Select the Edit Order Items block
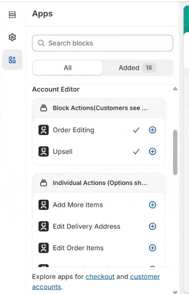Viewport: 189px width, 294px height. [99, 248]
